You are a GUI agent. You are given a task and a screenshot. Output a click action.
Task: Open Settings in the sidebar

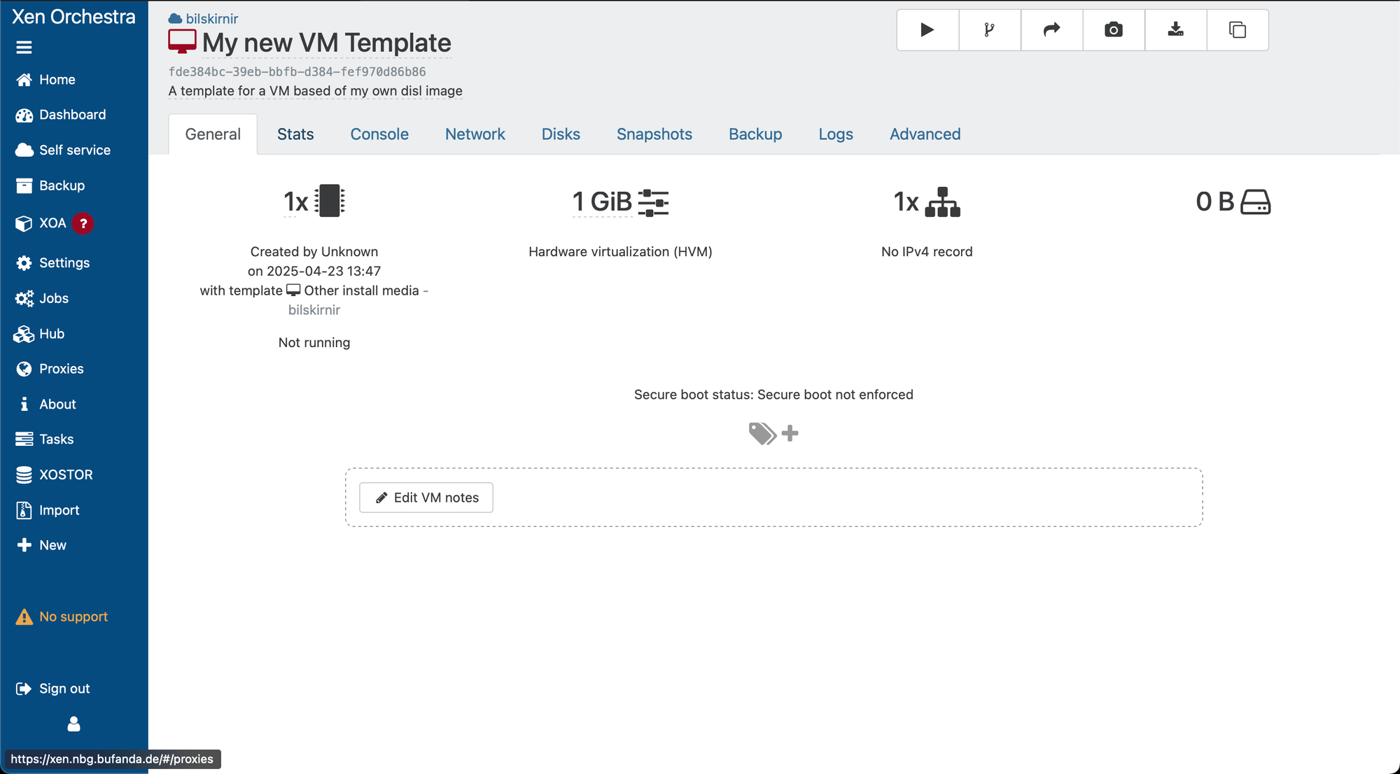tap(74, 263)
